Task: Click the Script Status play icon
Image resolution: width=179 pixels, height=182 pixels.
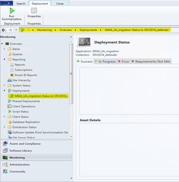Action: 10,111
